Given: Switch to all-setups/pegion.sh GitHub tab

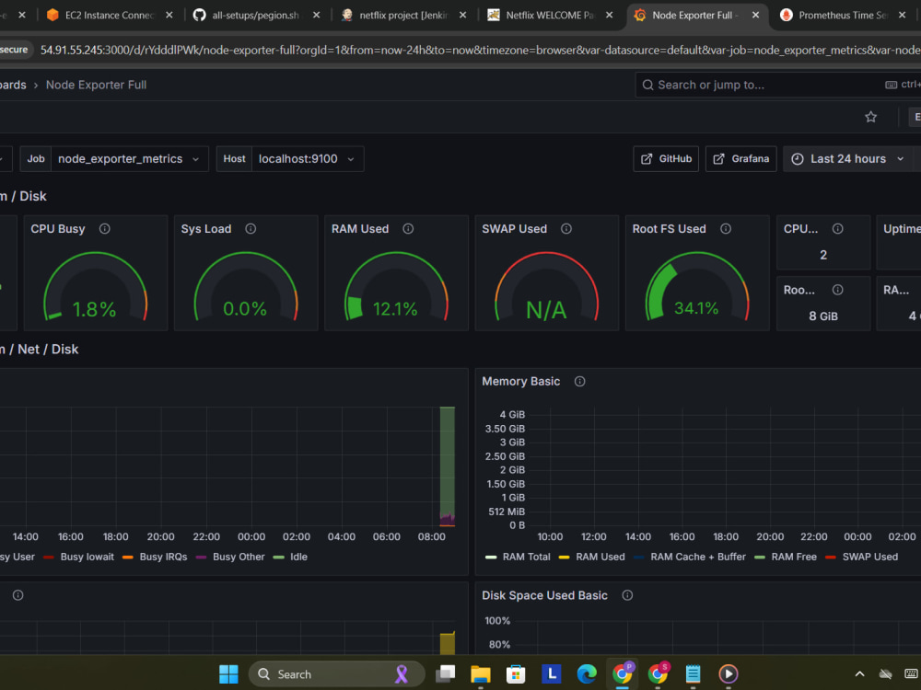Looking at the screenshot, I should 255,16.
